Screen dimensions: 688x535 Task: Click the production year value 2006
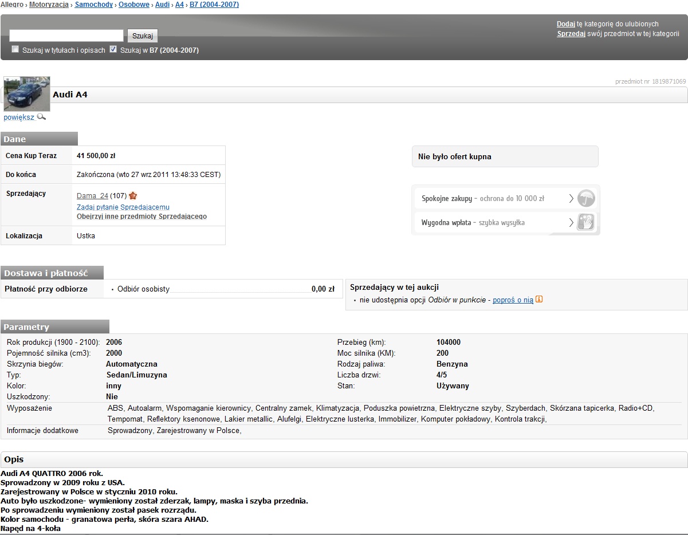point(114,343)
